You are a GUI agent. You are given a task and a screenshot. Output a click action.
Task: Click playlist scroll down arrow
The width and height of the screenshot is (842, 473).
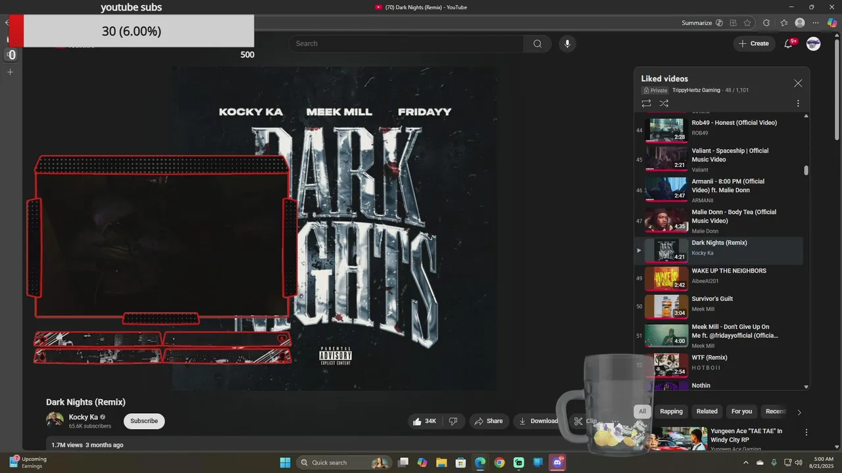806,387
